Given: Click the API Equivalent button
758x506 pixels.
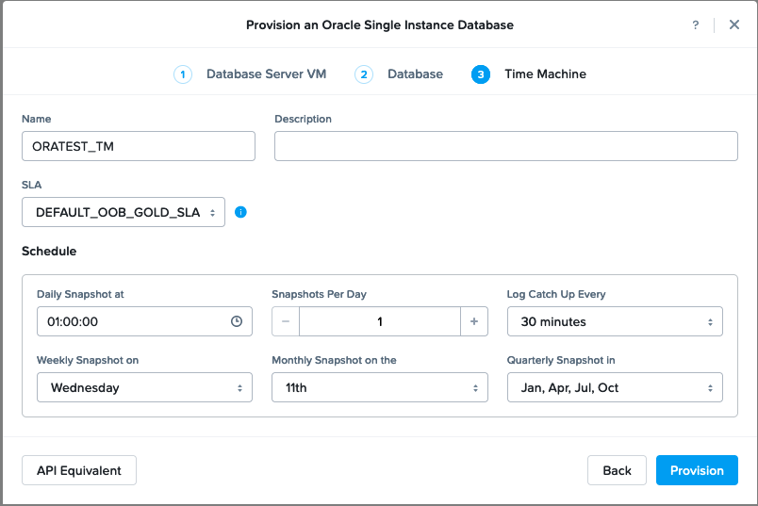Looking at the screenshot, I should click(x=79, y=470).
